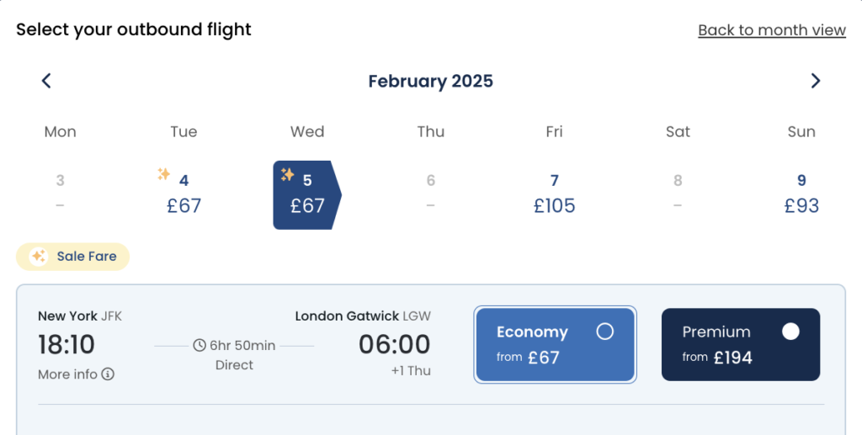862x435 pixels.
Task: Click the 18:10 departure time
Action: pos(67,344)
